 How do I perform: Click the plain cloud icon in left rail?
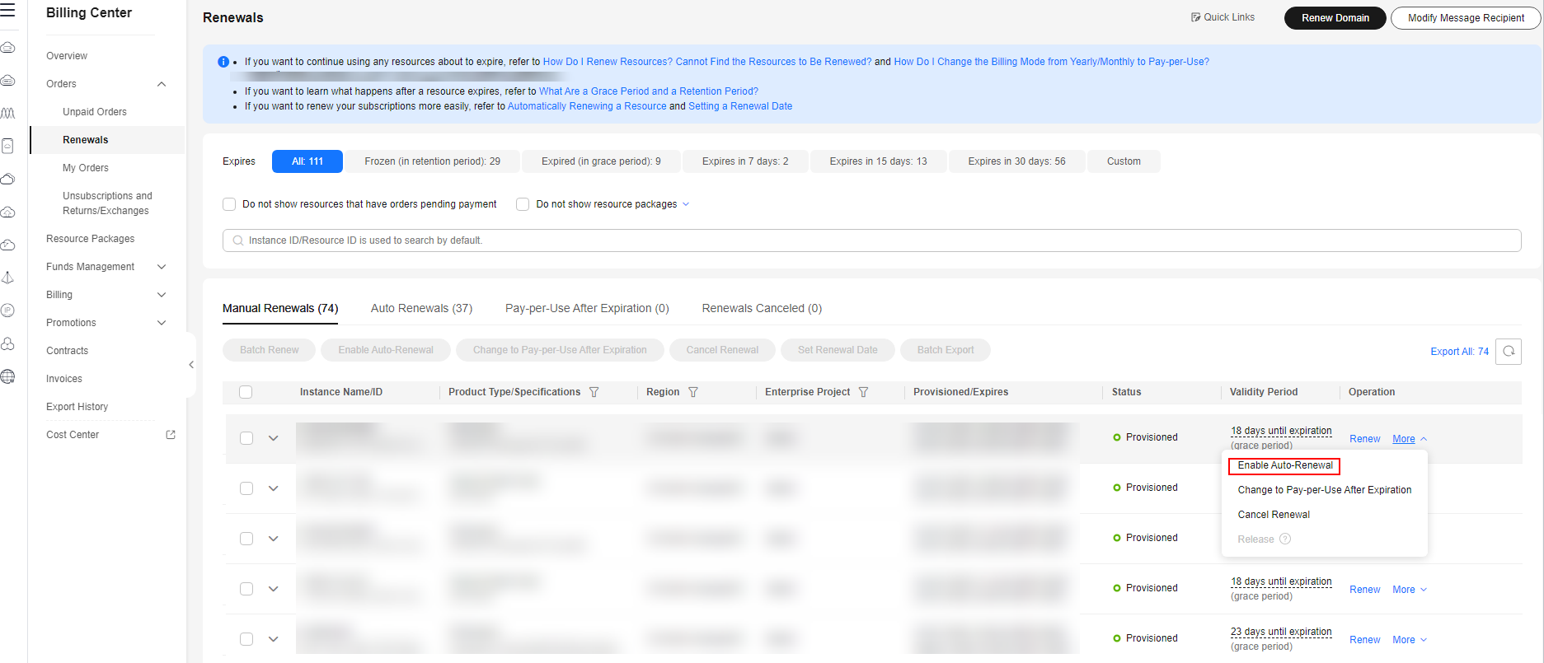(8, 179)
